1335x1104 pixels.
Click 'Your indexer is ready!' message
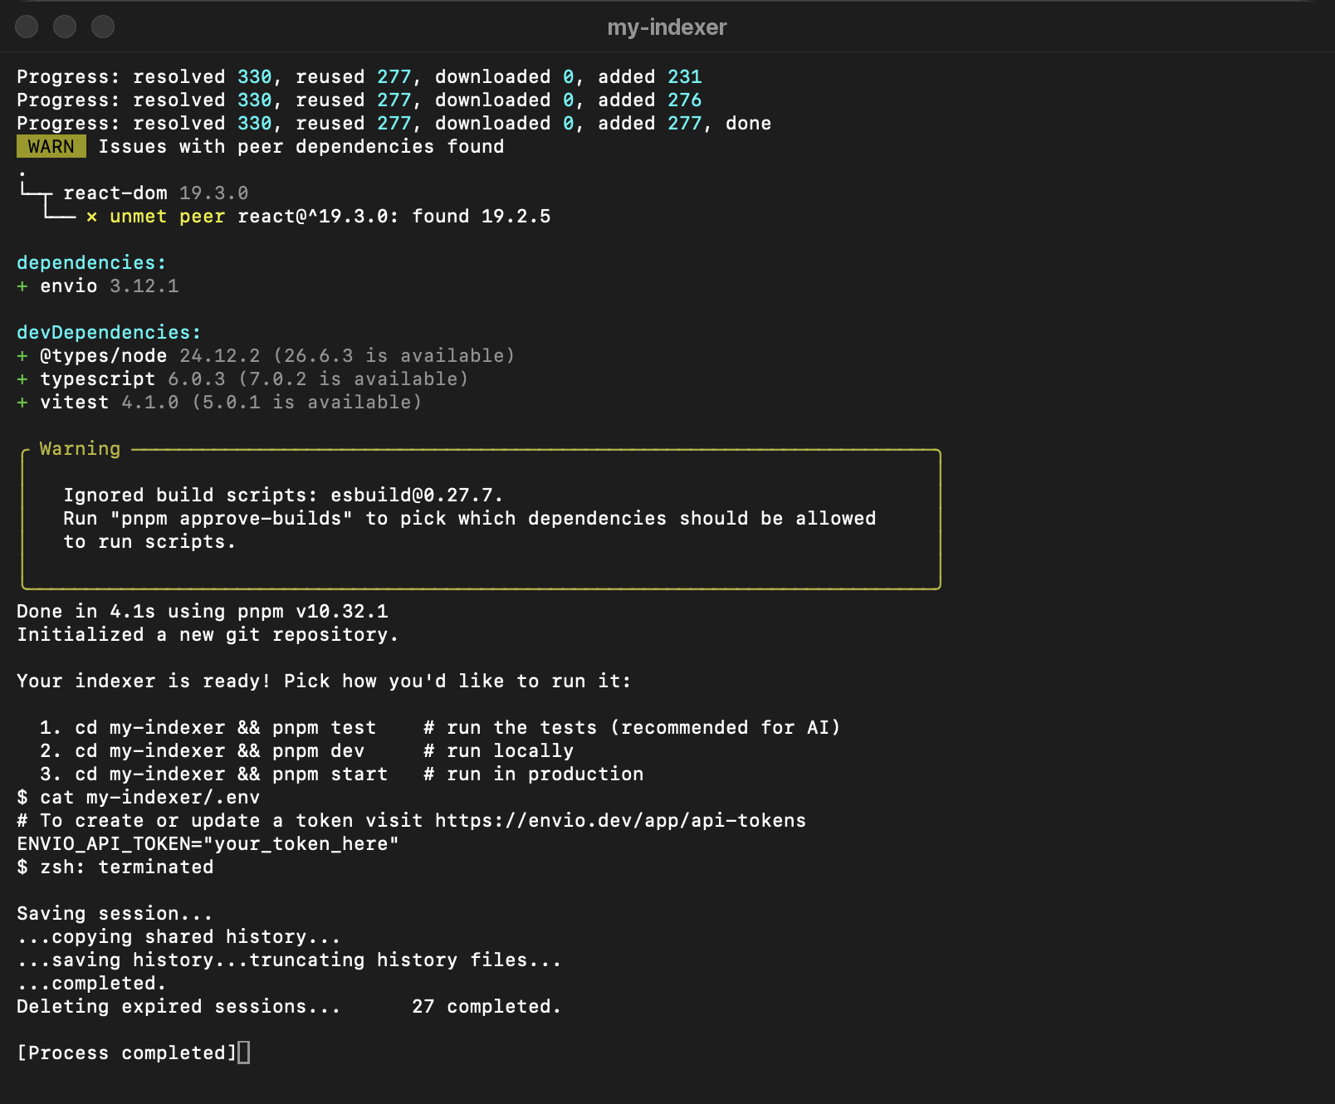(144, 681)
